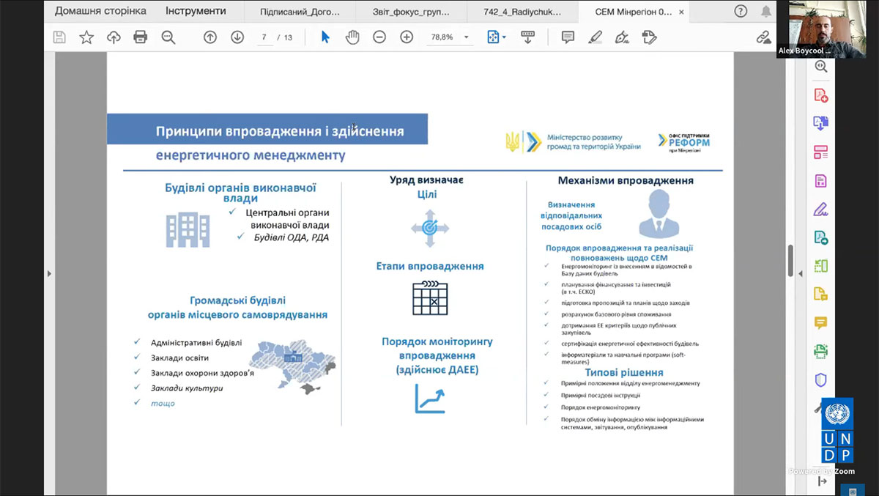Expand the left navigation pane arrow

coord(49,273)
